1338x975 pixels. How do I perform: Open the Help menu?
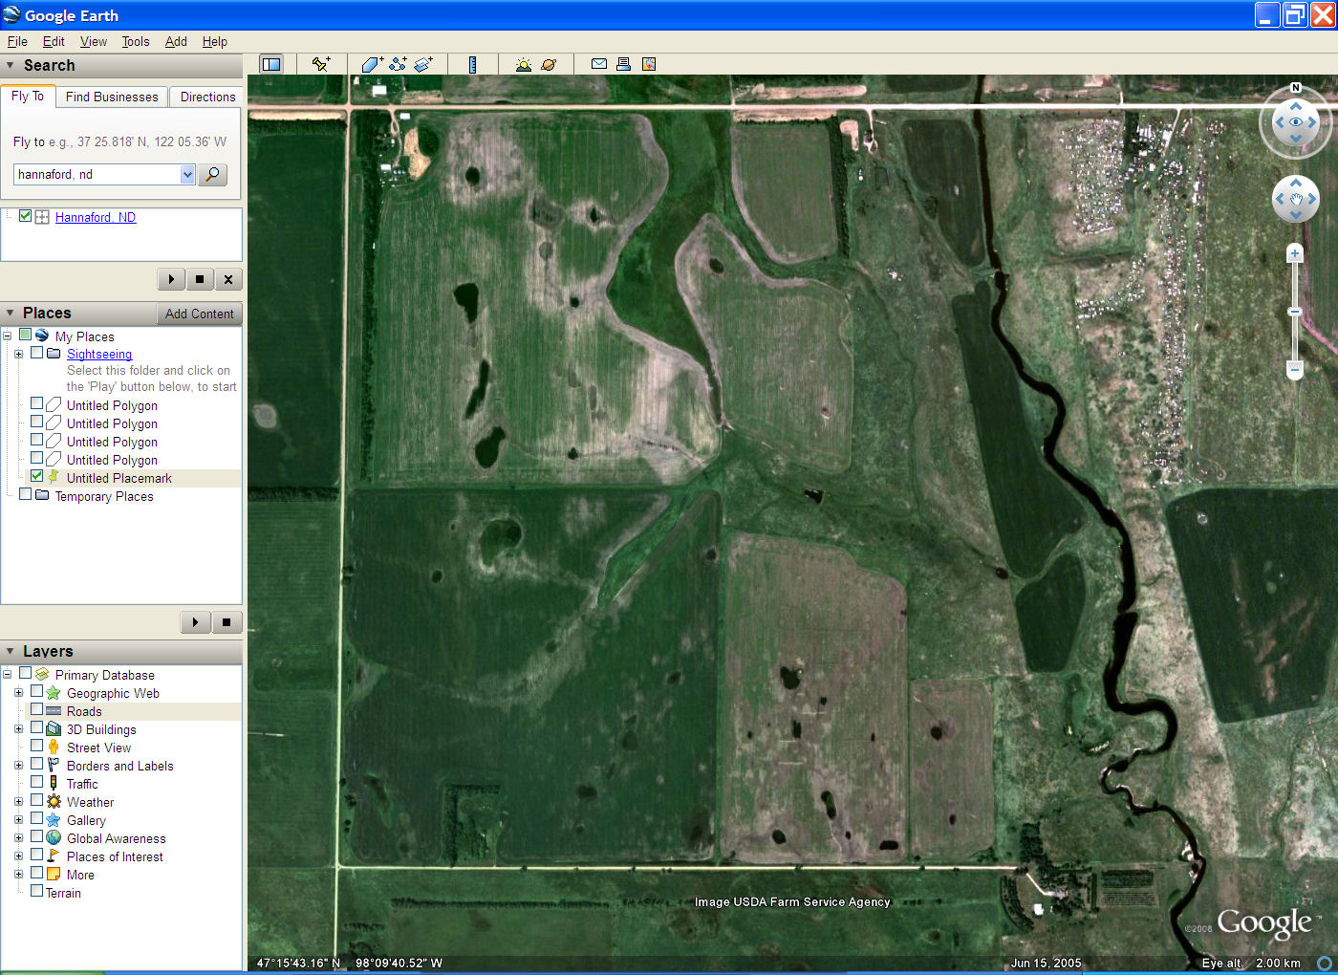(215, 41)
